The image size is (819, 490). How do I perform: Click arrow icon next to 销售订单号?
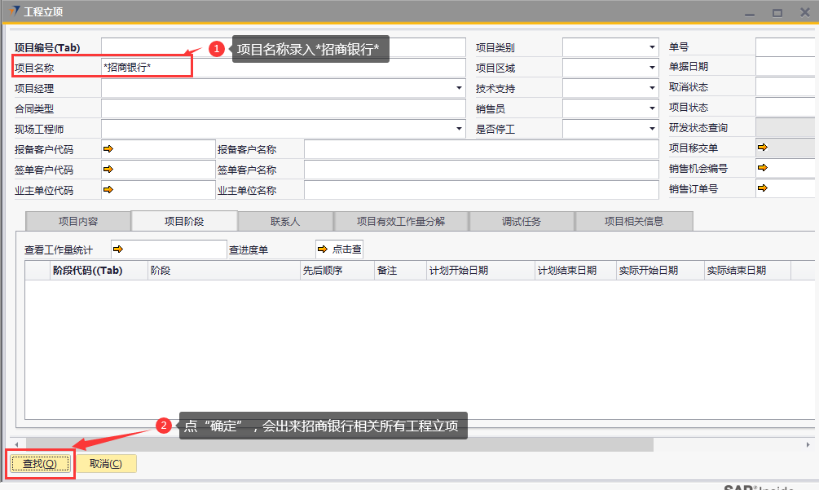click(x=763, y=188)
